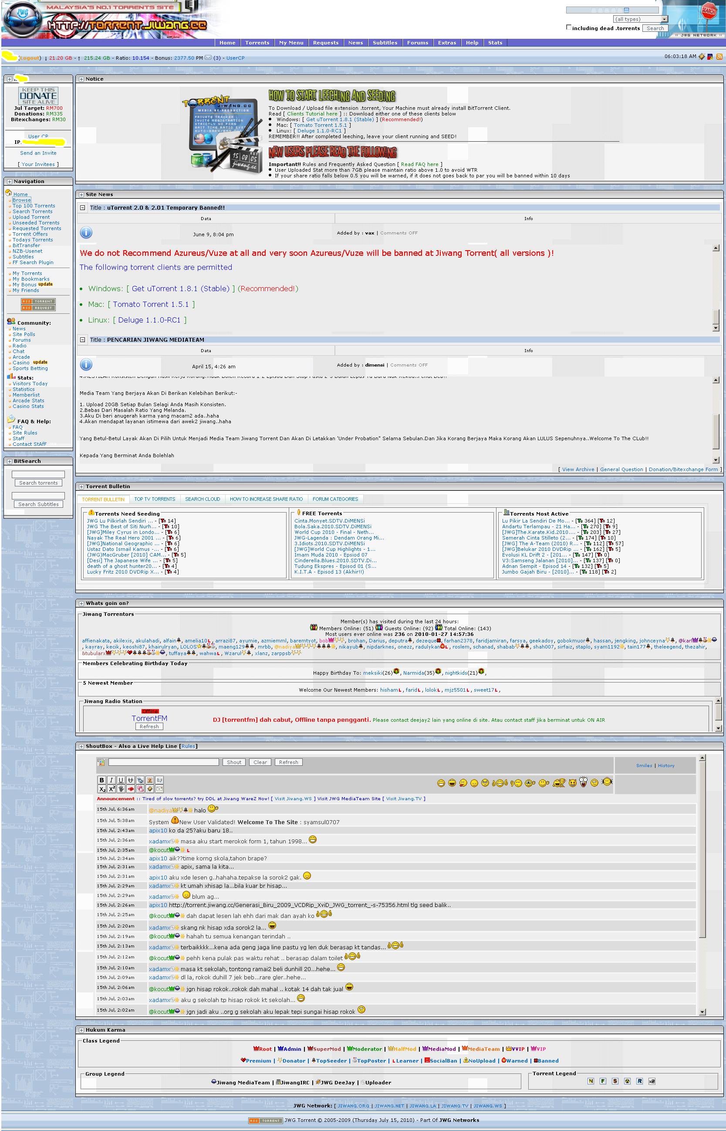Toggle the Notice panel expander
Viewport: 726px width, 1131px height.
click(x=81, y=79)
